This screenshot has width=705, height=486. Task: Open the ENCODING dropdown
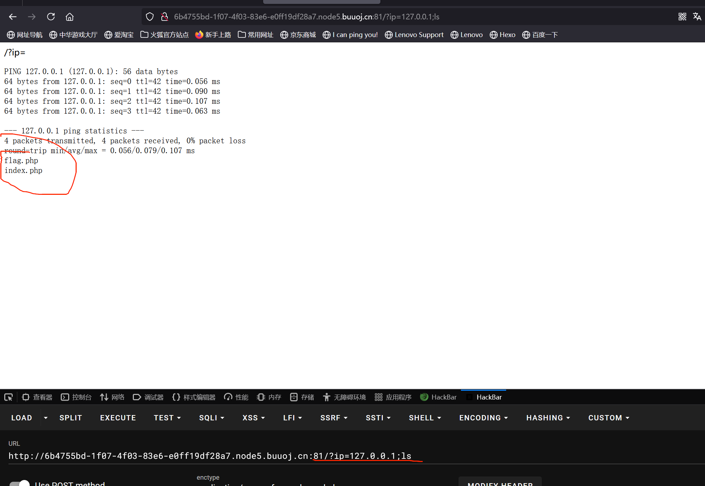click(483, 418)
